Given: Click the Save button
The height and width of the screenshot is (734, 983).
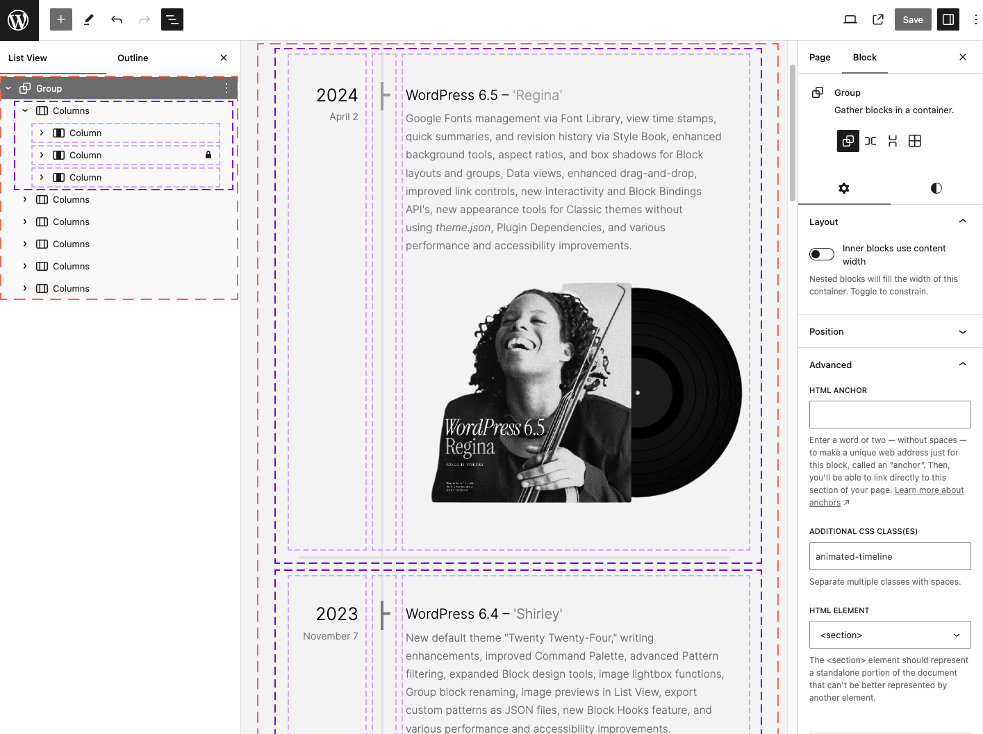Looking at the screenshot, I should pos(913,19).
